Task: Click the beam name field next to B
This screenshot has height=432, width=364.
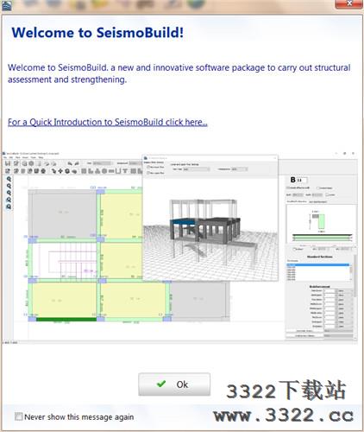Action: click(x=302, y=180)
